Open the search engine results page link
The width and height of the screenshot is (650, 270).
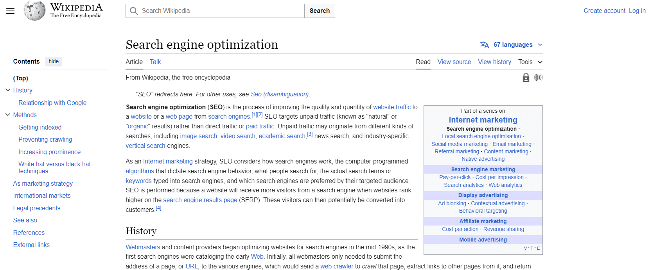coord(200,200)
